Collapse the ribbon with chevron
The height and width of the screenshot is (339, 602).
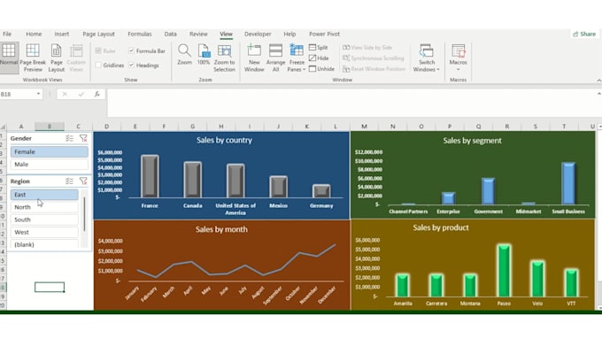pyautogui.click(x=599, y=81)
